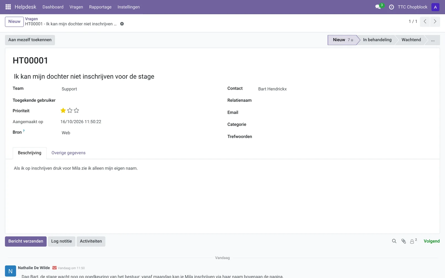Open the conversations chat icon
445x278 pixels.
pos(378,7)
